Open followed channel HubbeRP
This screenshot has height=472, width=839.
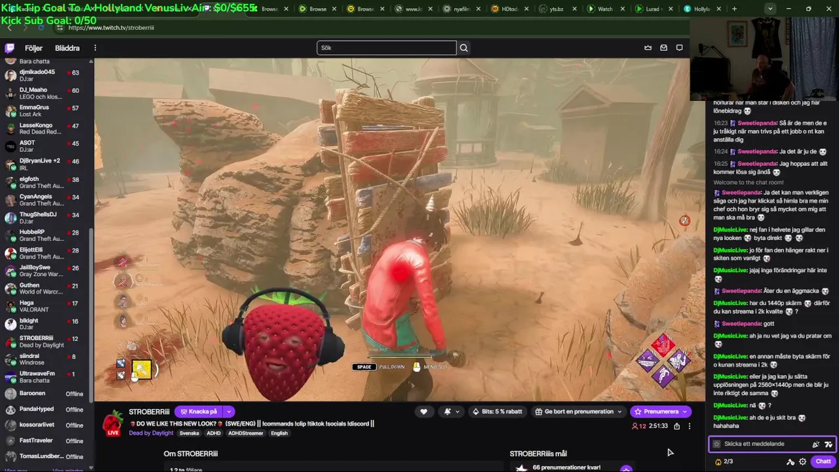tap(46, 235)
